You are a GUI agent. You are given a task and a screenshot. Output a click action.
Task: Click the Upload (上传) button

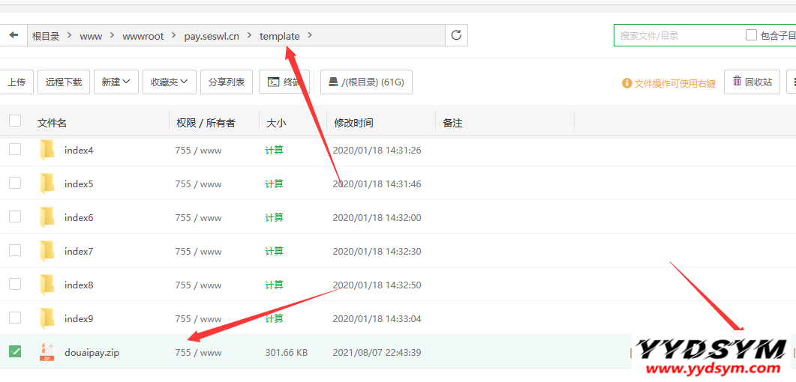tap(17, 82)
